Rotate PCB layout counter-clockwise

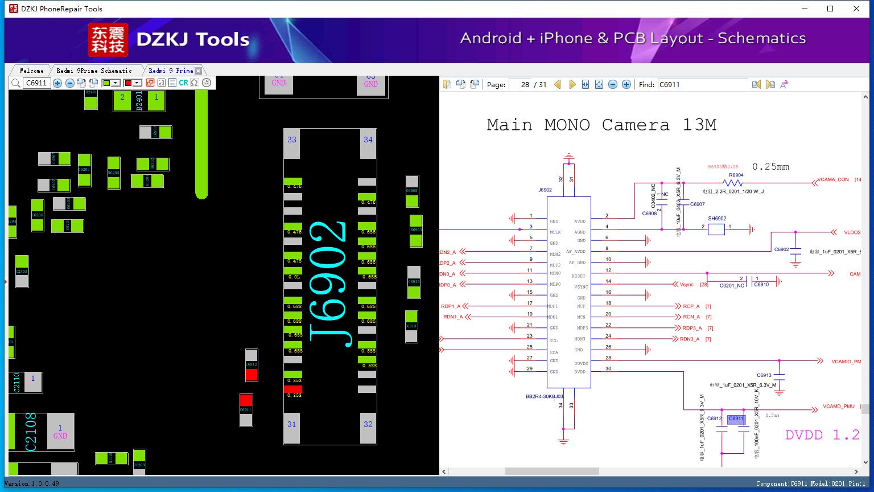(93, 83)
